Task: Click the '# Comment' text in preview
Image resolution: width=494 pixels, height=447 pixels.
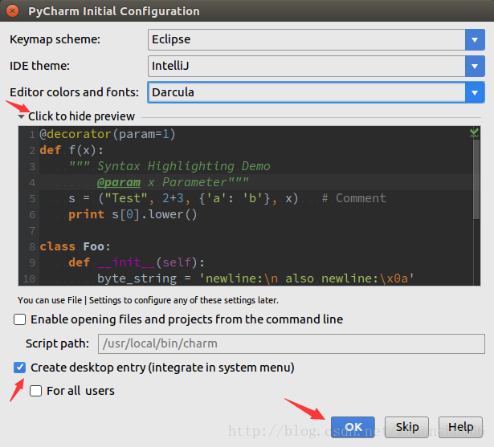Action: click(x=353, y=198)
